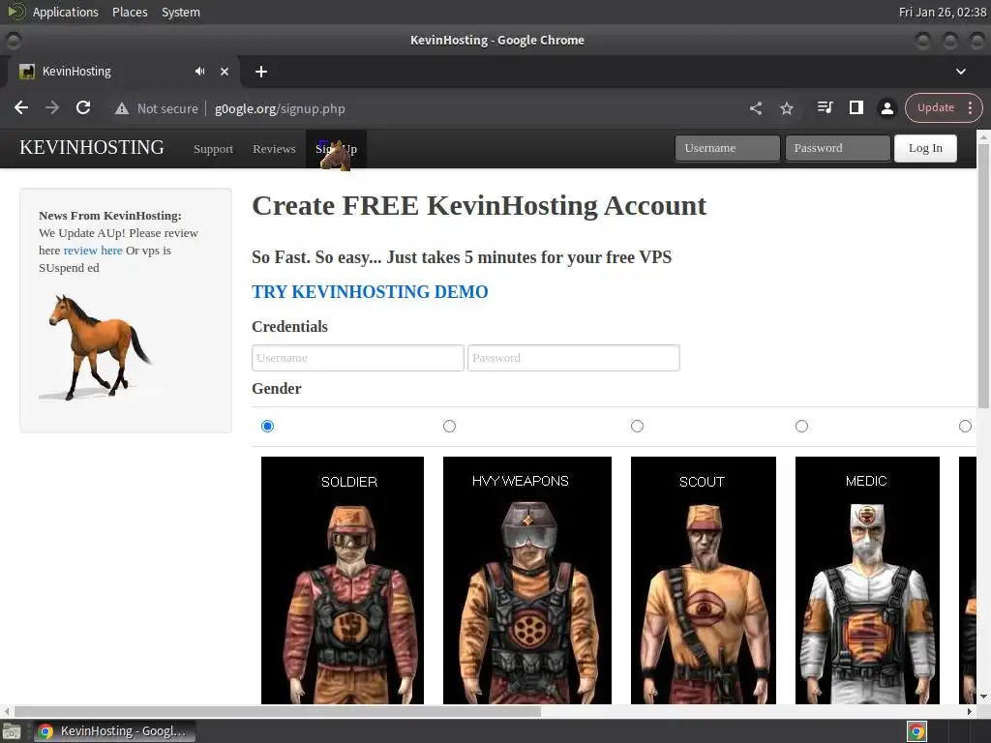Click the scroll down arrow on vertical scrollbar

[983, 697]
